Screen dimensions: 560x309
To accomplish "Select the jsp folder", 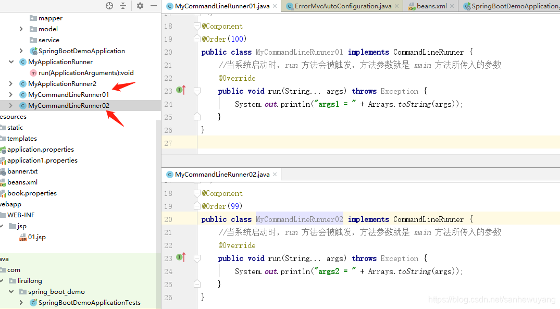I will tap(22, 226).
